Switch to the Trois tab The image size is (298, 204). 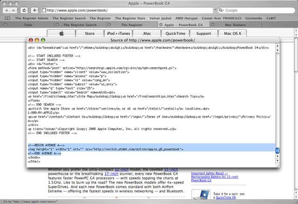pyautogui.click(x=28, y=25)
